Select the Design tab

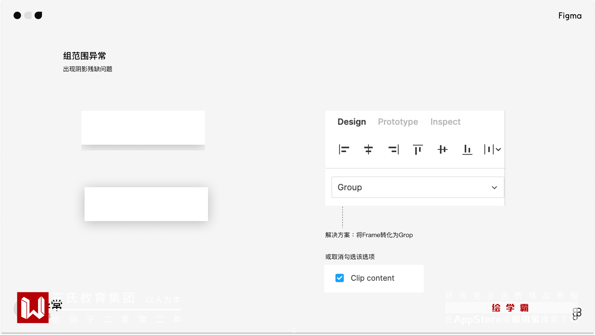[x=352, y=122]
